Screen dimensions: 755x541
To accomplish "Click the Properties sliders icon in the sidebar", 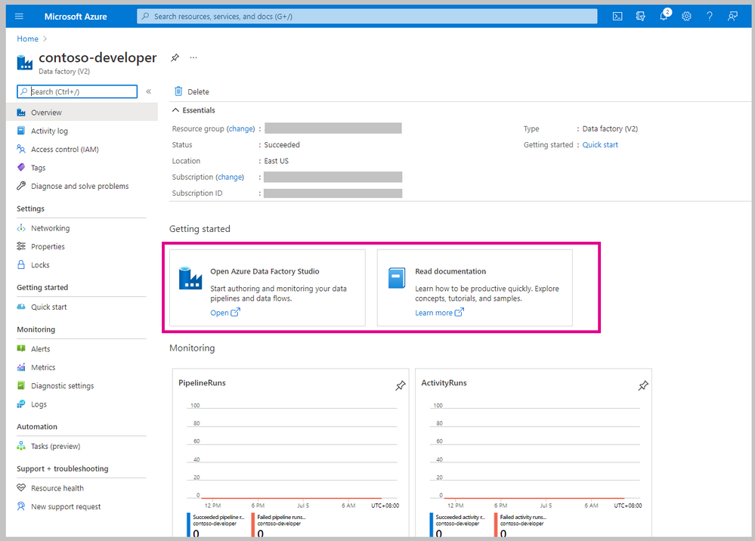I will pyautogui.click(x=20, y=246).
